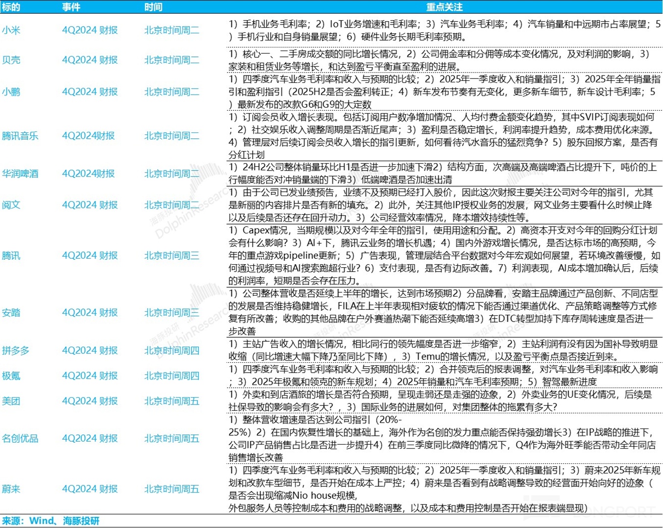Click 4Q2024财报 in the 华润啤酒 row
Viewport: 663px width, 528px height.
pos(89,174)
